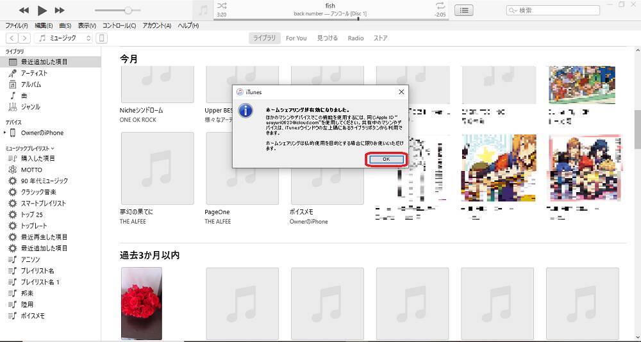Select 最近追加した項目 in the library section
641x342 pixels.
click(50, 62)
